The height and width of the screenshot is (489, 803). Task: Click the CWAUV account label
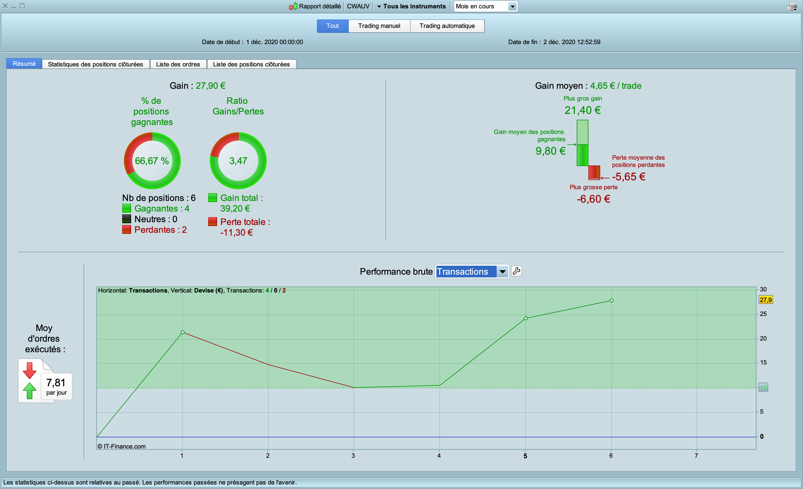coord(358,6)
